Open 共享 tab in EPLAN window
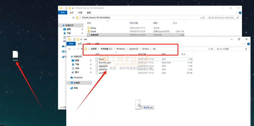The height and width of the screenshot is (126, 254). (80, 13)
